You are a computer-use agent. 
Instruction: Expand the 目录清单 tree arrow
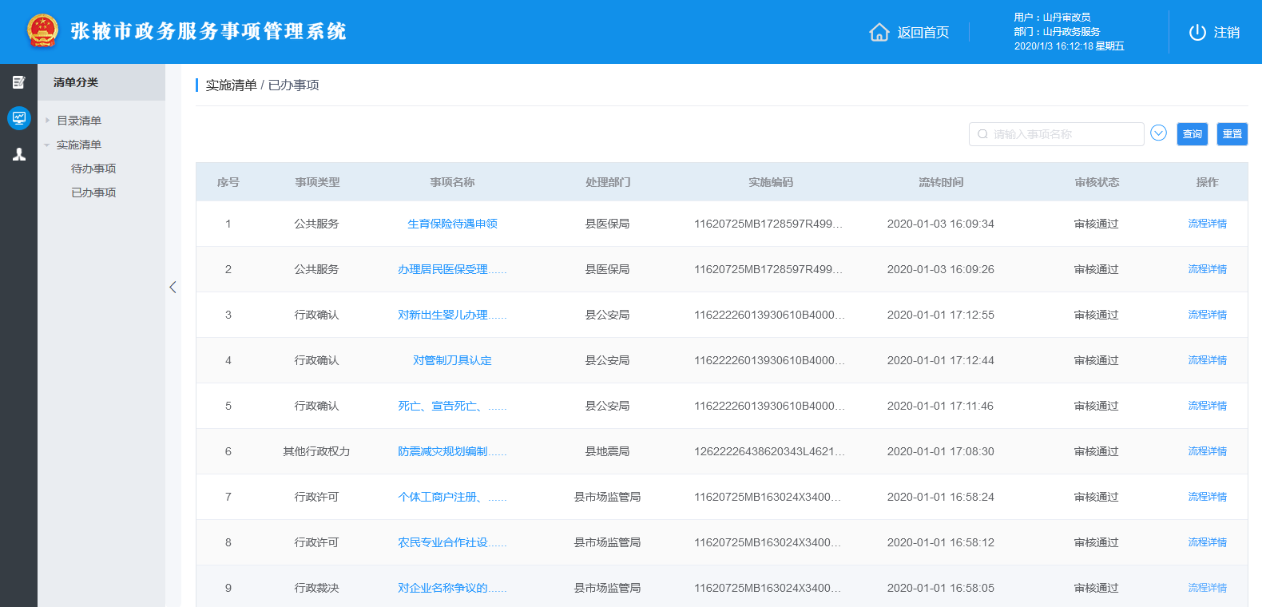click(x=47, y=121)
